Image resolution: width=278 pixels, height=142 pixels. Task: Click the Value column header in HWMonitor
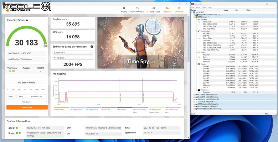pos(229,10)
